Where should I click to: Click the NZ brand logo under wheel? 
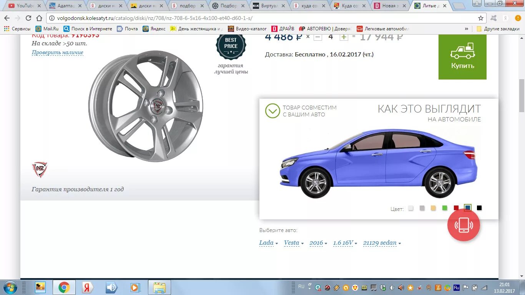39,169
